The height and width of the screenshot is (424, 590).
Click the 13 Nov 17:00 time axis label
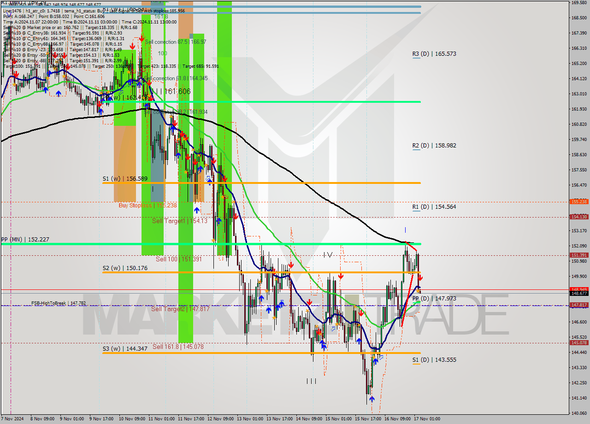pos(278,419)
